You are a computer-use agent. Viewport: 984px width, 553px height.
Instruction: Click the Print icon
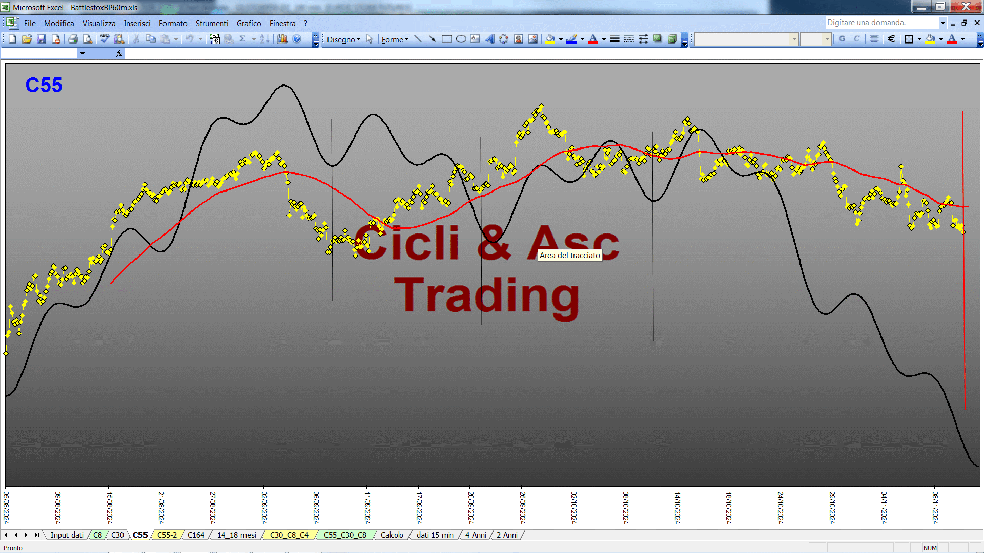pyautogui.click(x=73, y=39)
